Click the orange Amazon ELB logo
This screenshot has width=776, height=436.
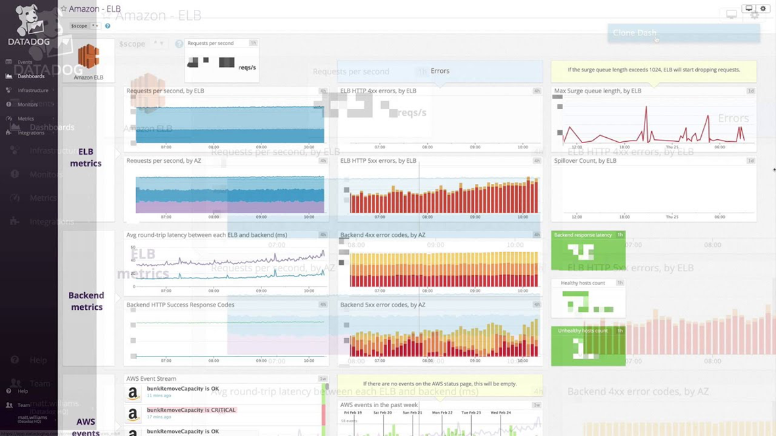89,57
